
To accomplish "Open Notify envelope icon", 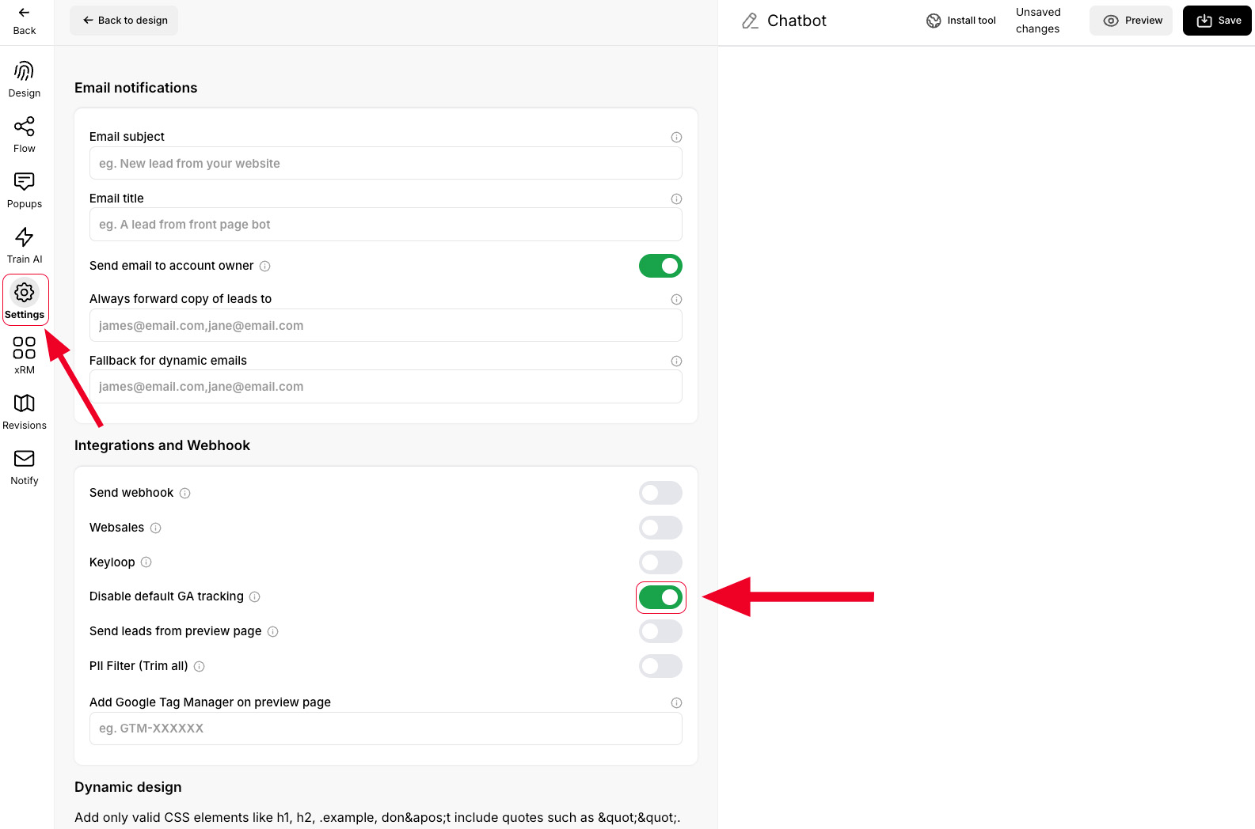I will click(25, 459).
